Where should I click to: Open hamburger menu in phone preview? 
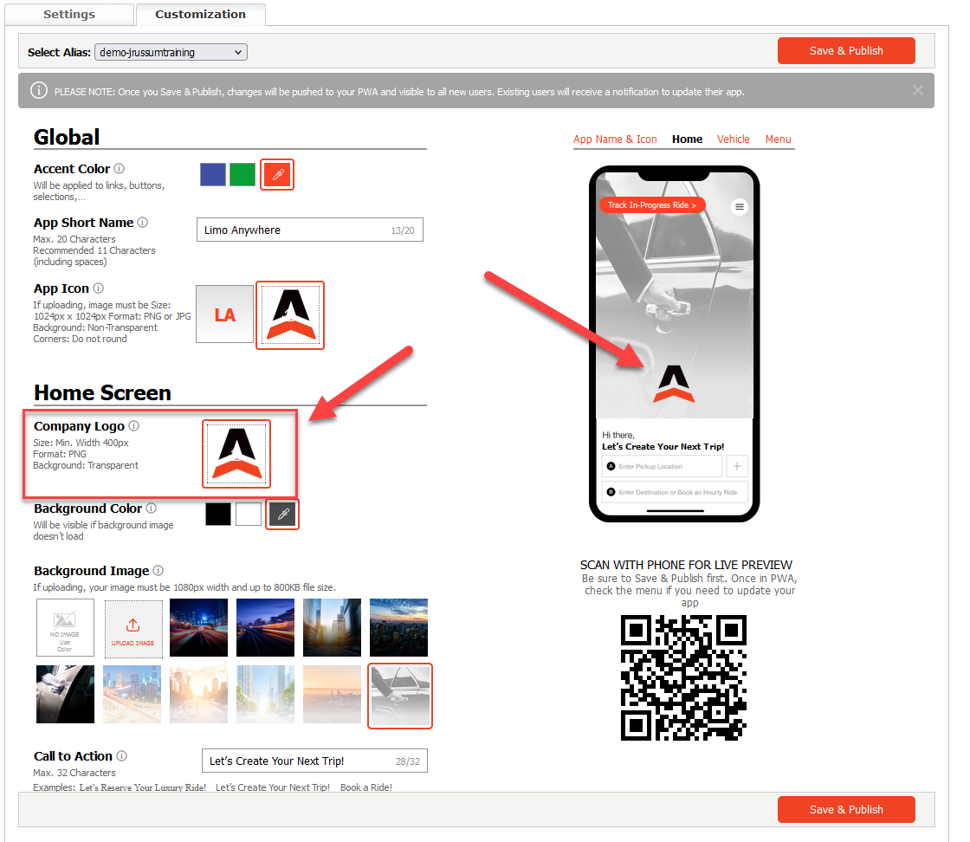(x=739, y=206)
